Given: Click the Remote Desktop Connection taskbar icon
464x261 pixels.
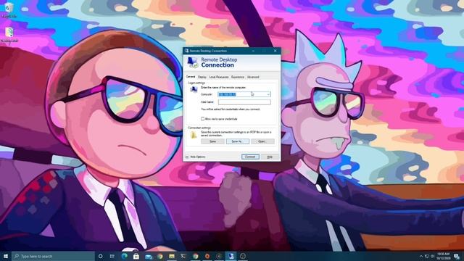Looking at the screenshot, I should tap(231, 256).
